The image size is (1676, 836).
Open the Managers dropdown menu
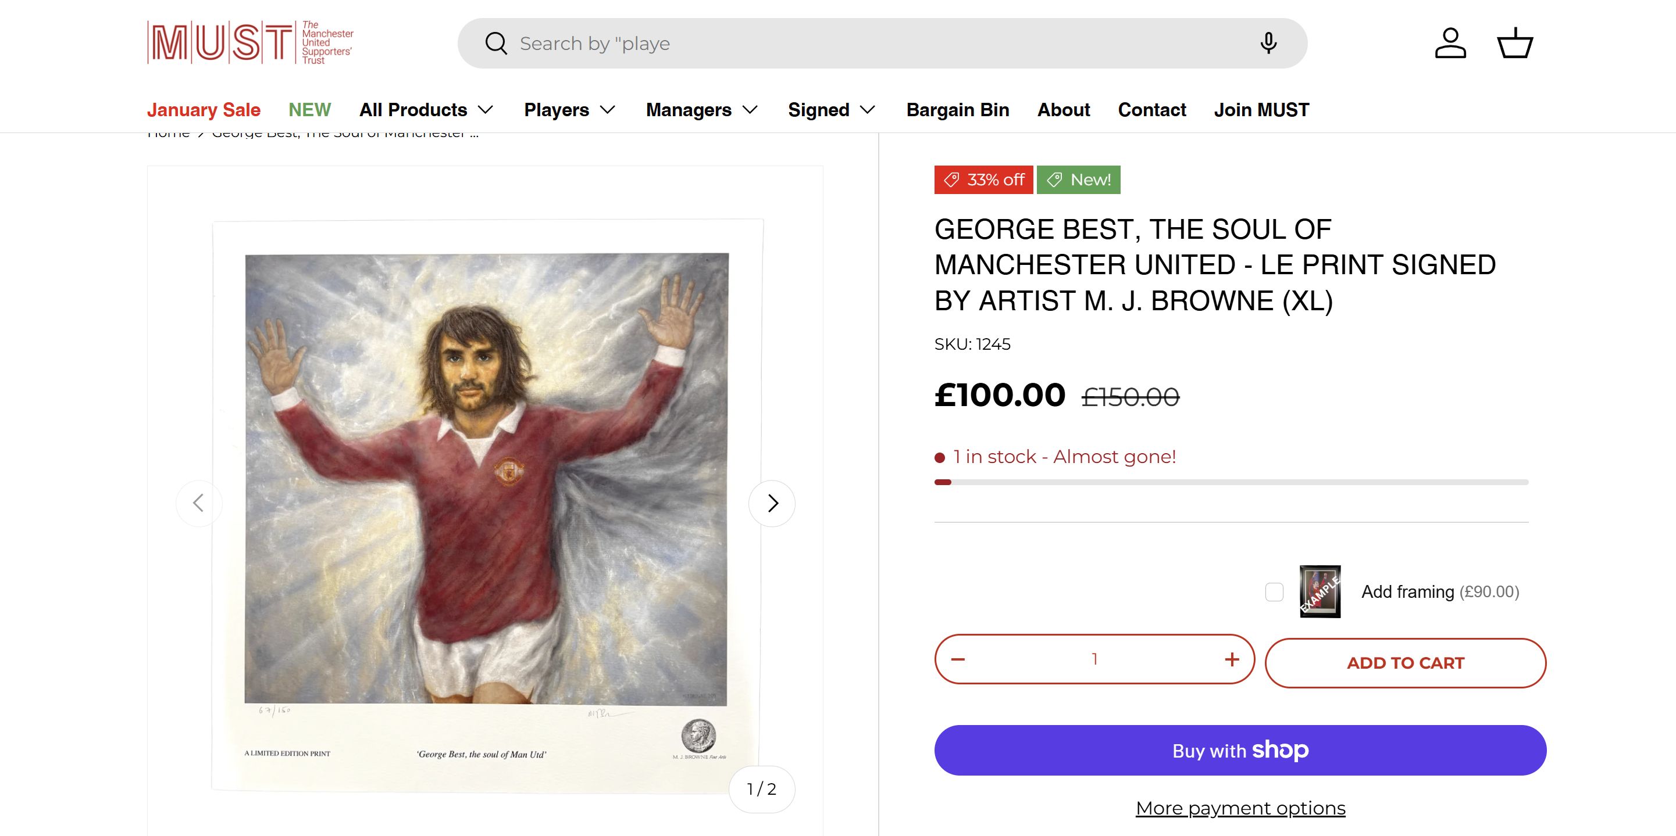(701, 110)
